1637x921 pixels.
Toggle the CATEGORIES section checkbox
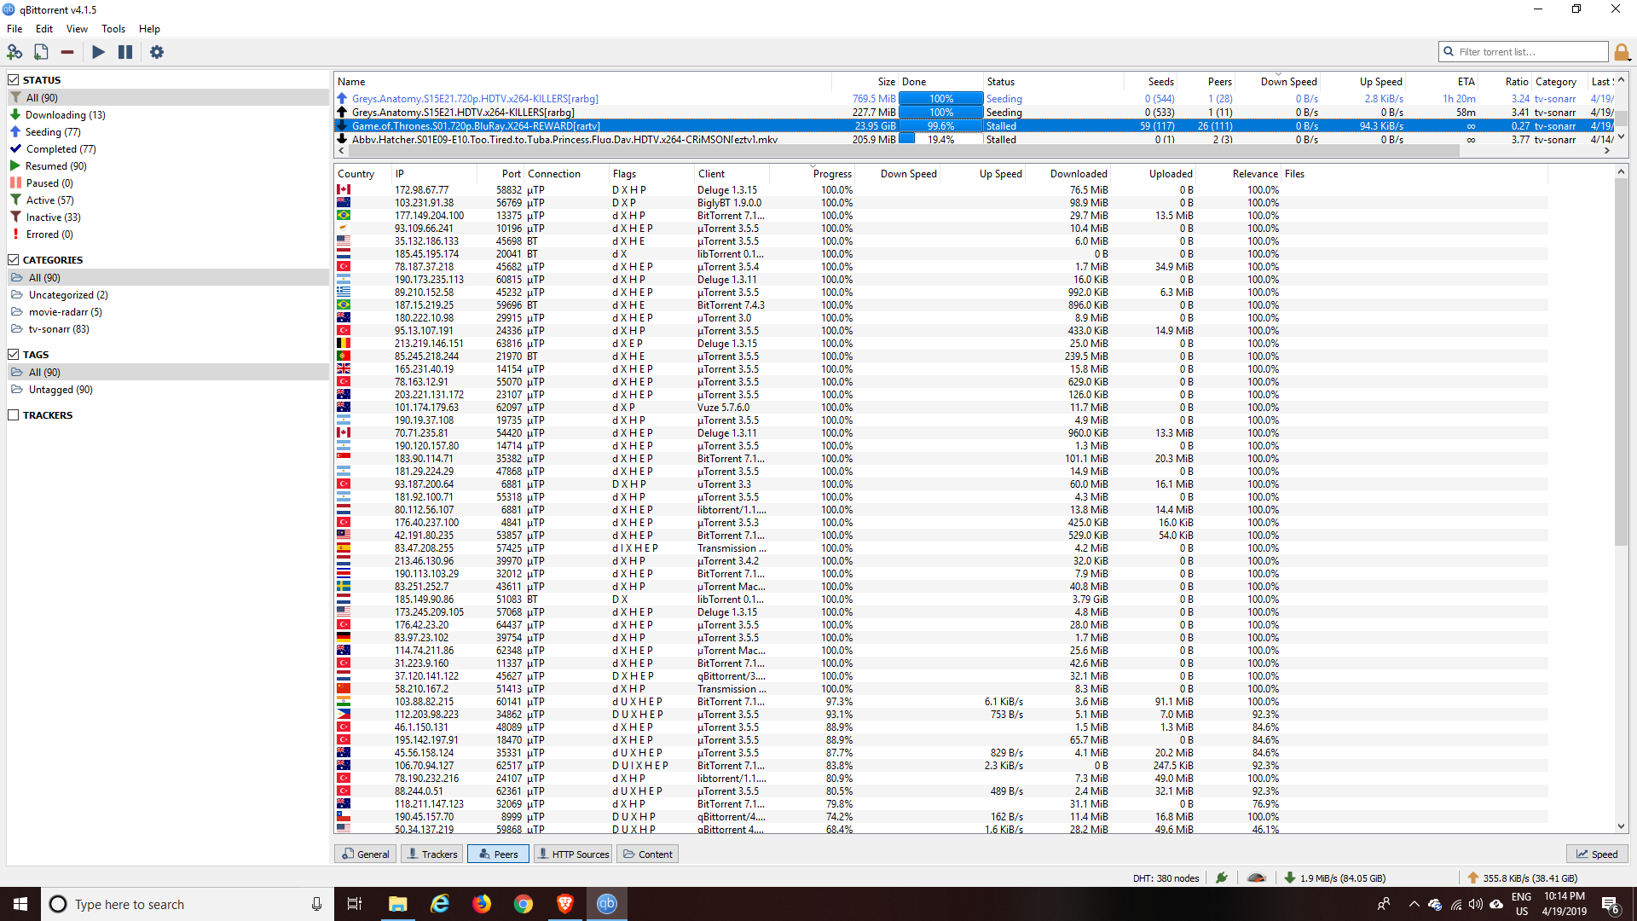click(x=13, y=259)
